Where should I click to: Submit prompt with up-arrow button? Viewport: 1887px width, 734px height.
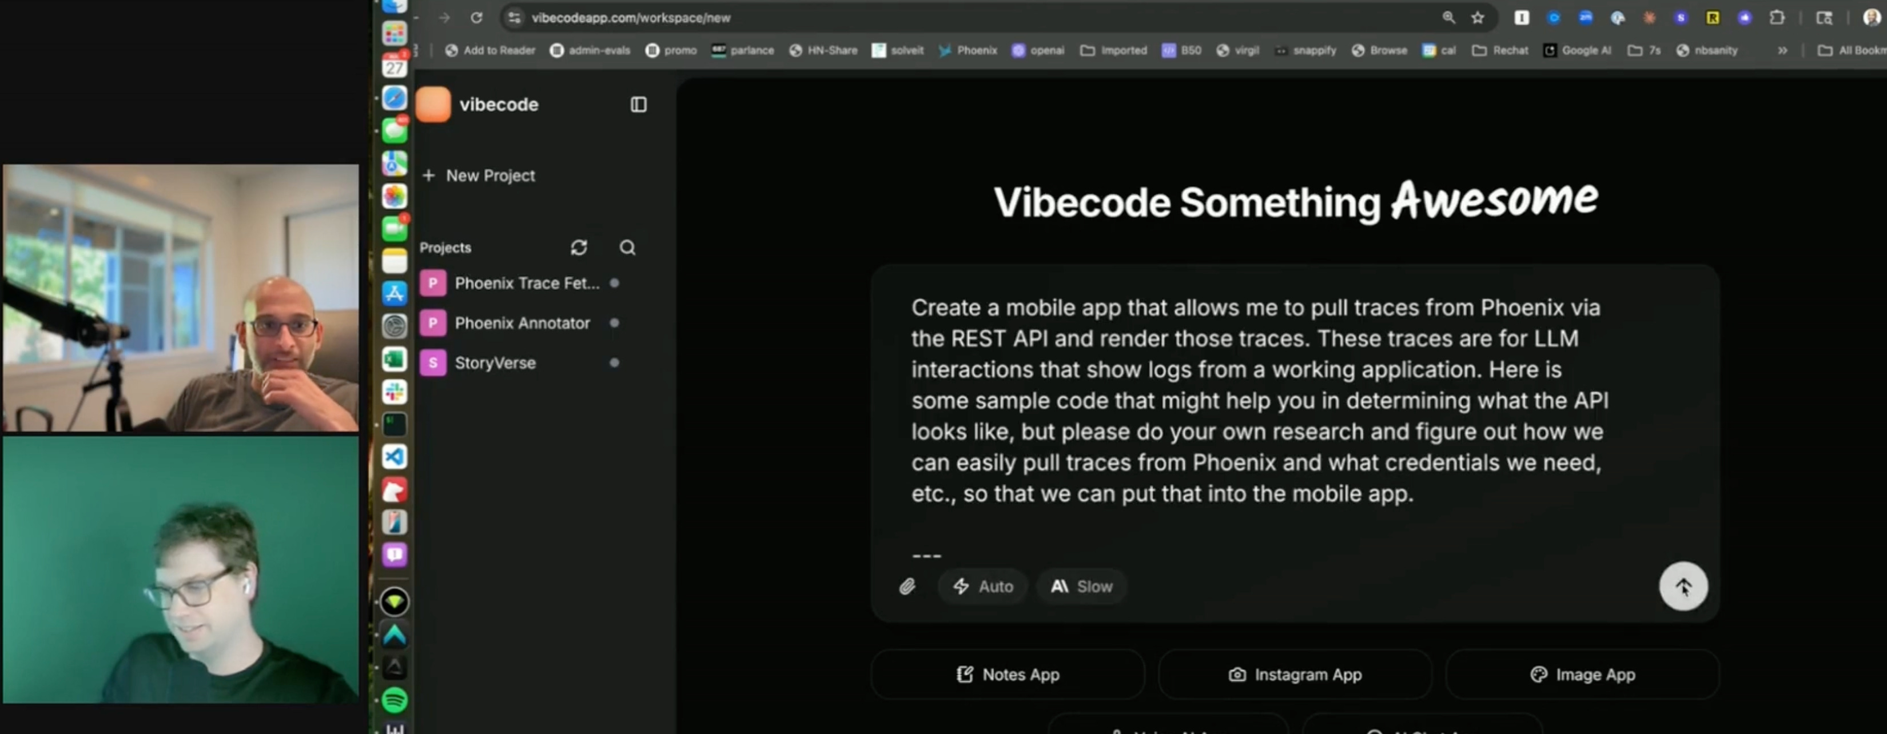click(1683, 586)
